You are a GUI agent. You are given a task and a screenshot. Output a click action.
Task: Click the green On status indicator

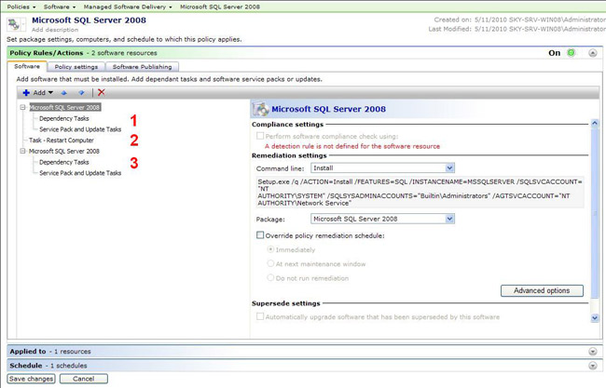click(x=571, y=53)
